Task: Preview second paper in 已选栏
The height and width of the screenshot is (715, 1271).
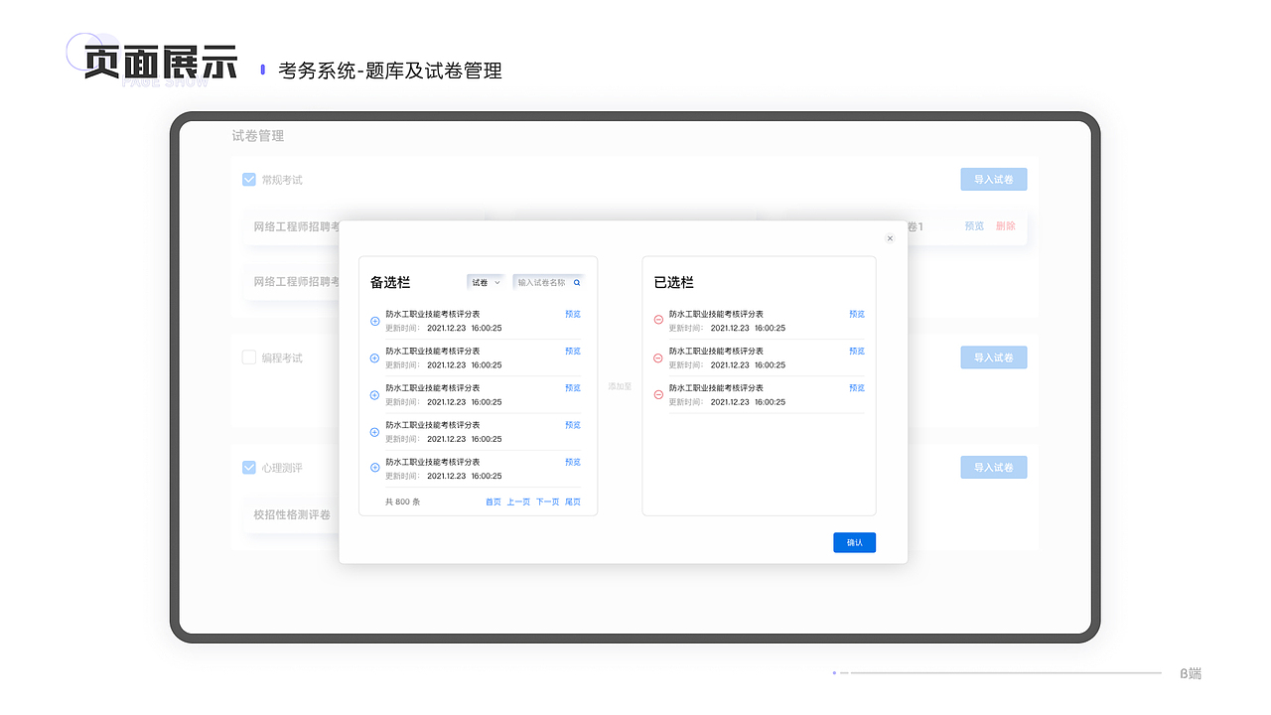Action: tap(857, 351)
